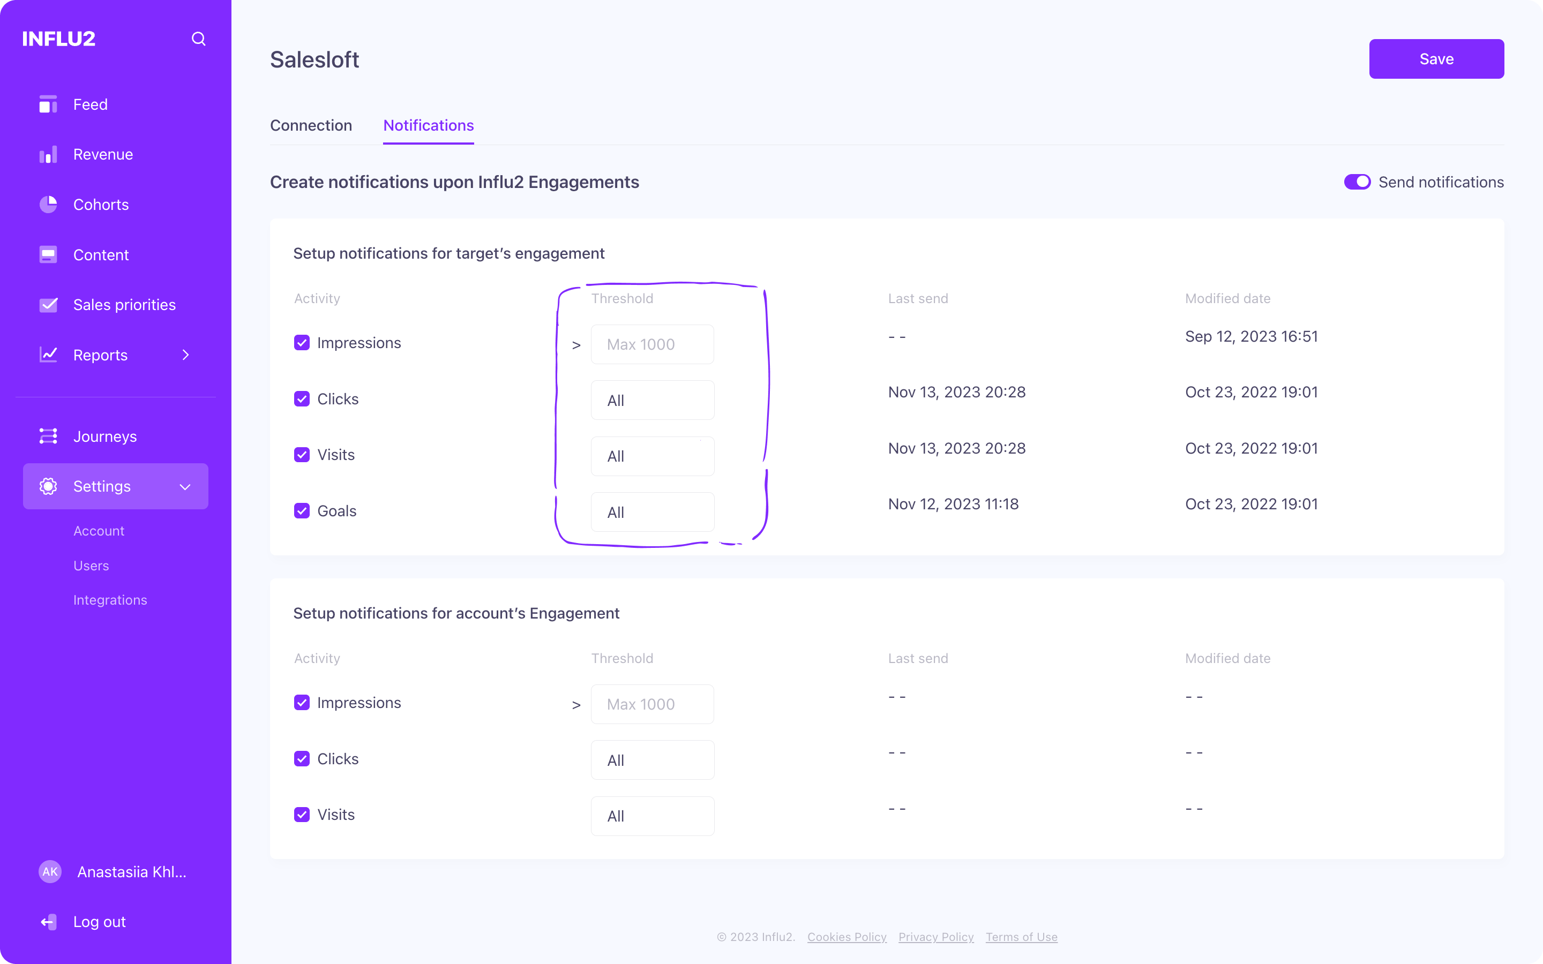Go to Account settings submenu
The width and height of the screenshot is (1543, 964).
99,530
